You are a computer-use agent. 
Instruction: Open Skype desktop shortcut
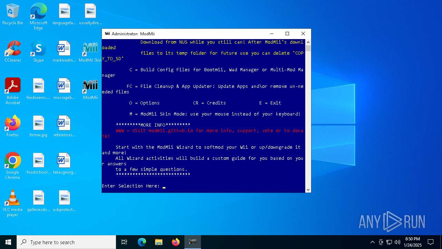pos(38,52)
